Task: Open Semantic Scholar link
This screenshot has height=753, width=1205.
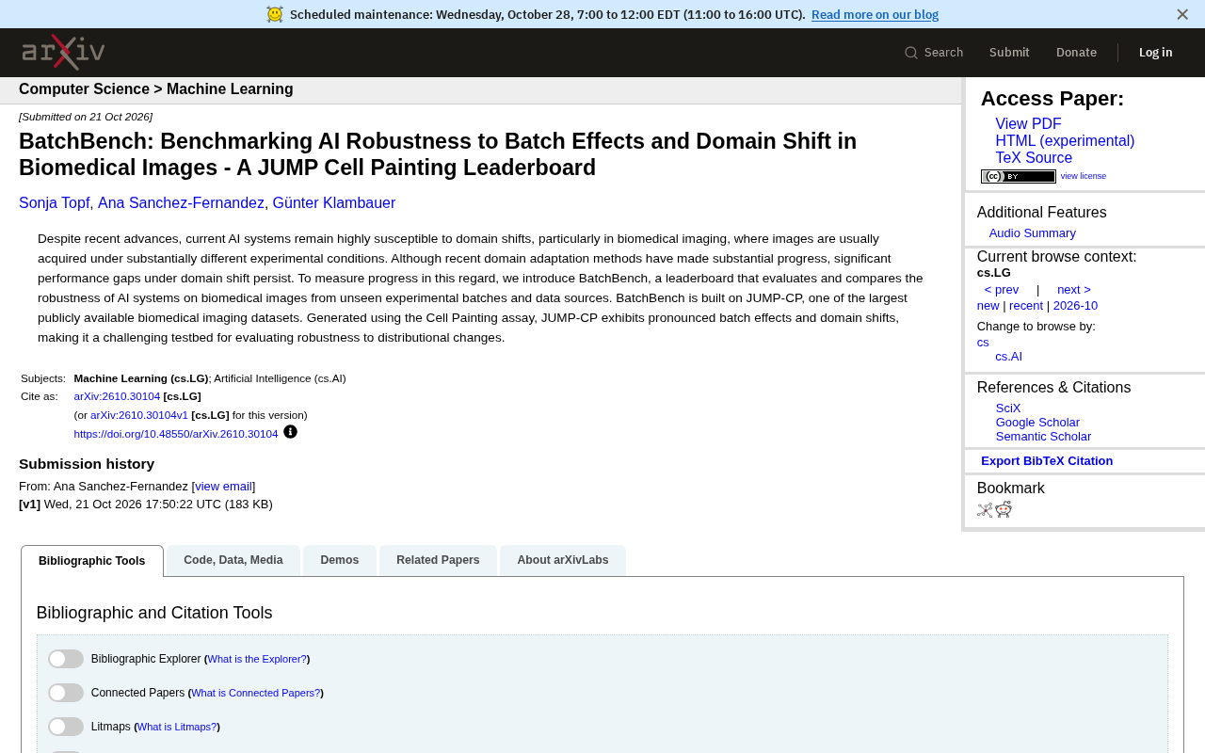Action: 1043,437
